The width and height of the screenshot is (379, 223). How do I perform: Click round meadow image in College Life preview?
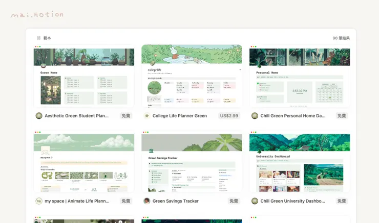coord(155,87)
